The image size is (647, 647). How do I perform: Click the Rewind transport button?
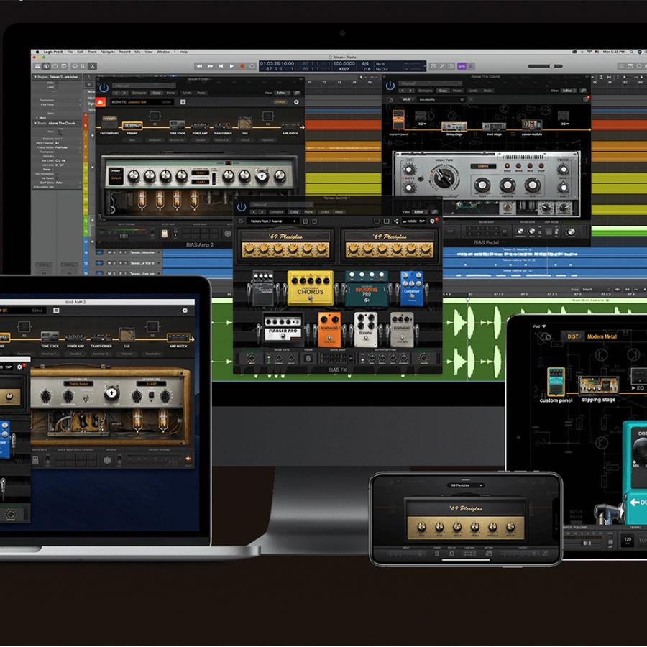[x=199, y=66]
